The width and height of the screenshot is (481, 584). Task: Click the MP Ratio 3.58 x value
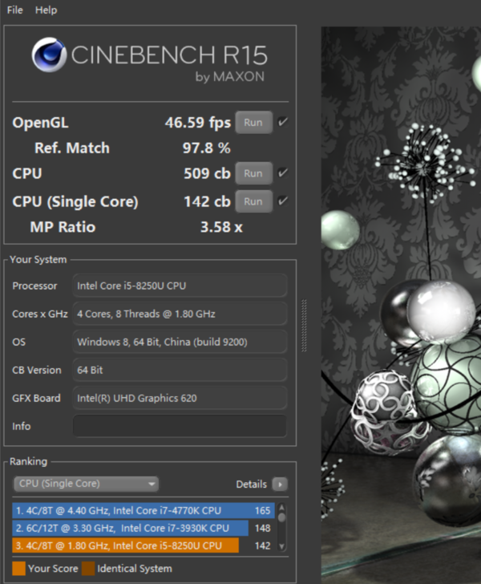[221, 227]
